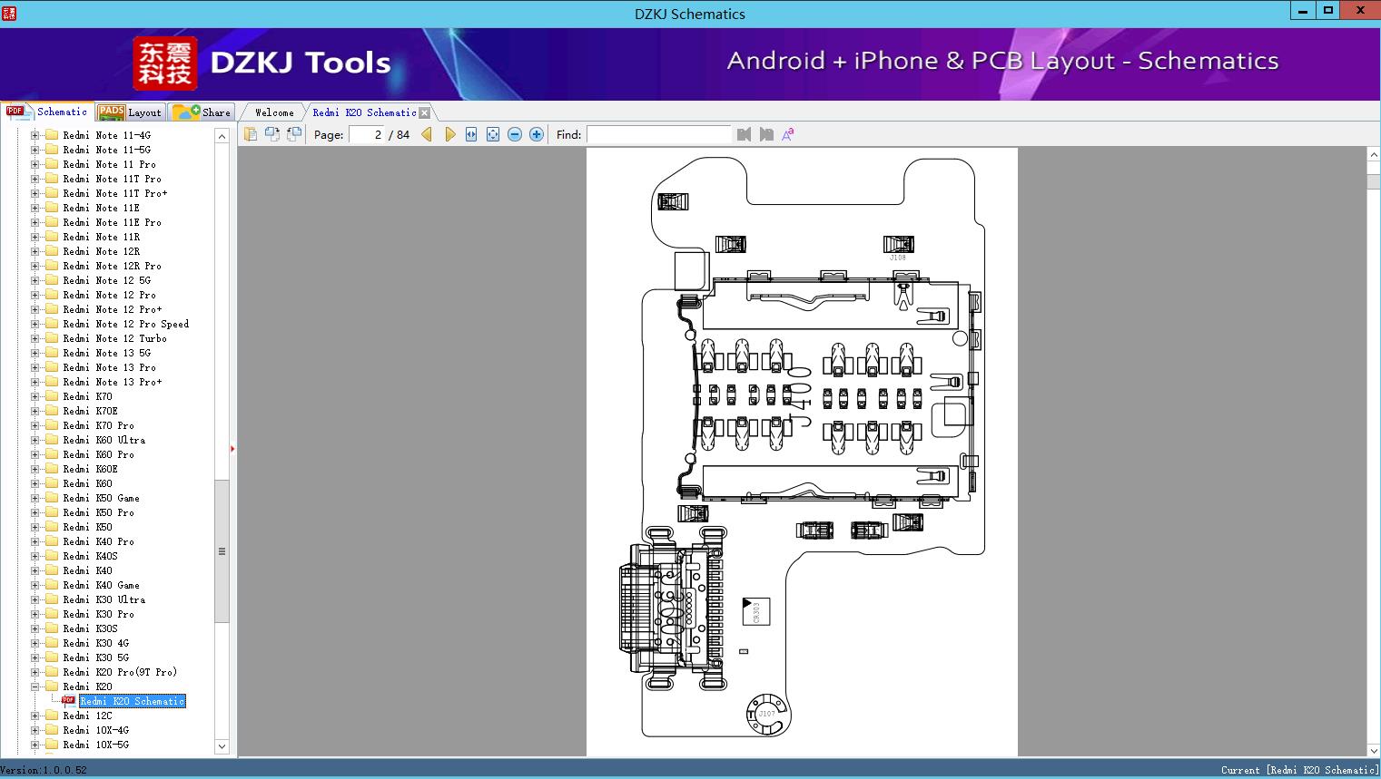Expand the Redmi K60 Ultra folder
Screen dimensions: 1381x779
[x=35, y=440]
